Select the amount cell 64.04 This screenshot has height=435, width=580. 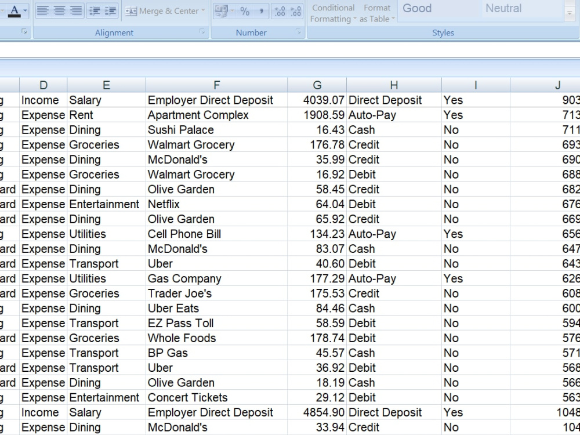pyautogui.click(x=317, y=204)
